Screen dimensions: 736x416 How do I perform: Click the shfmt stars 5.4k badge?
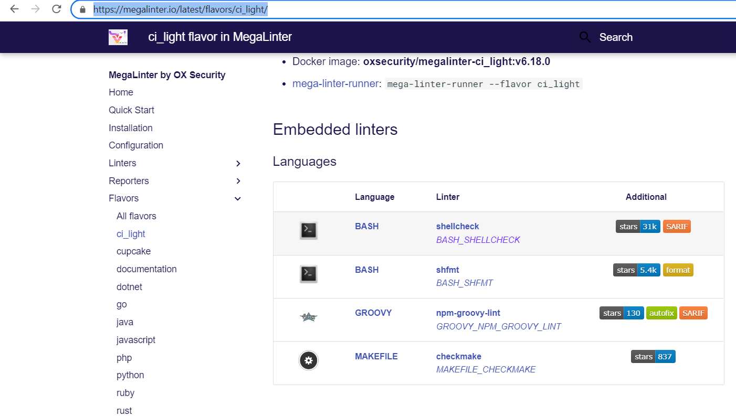[637, 270]
